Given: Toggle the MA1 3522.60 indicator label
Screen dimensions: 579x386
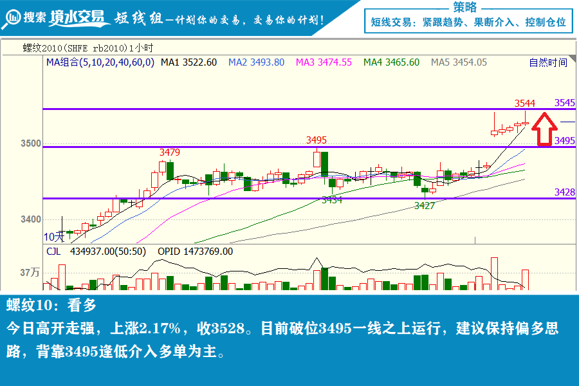Looking at the screenshot, I should 188,62.
